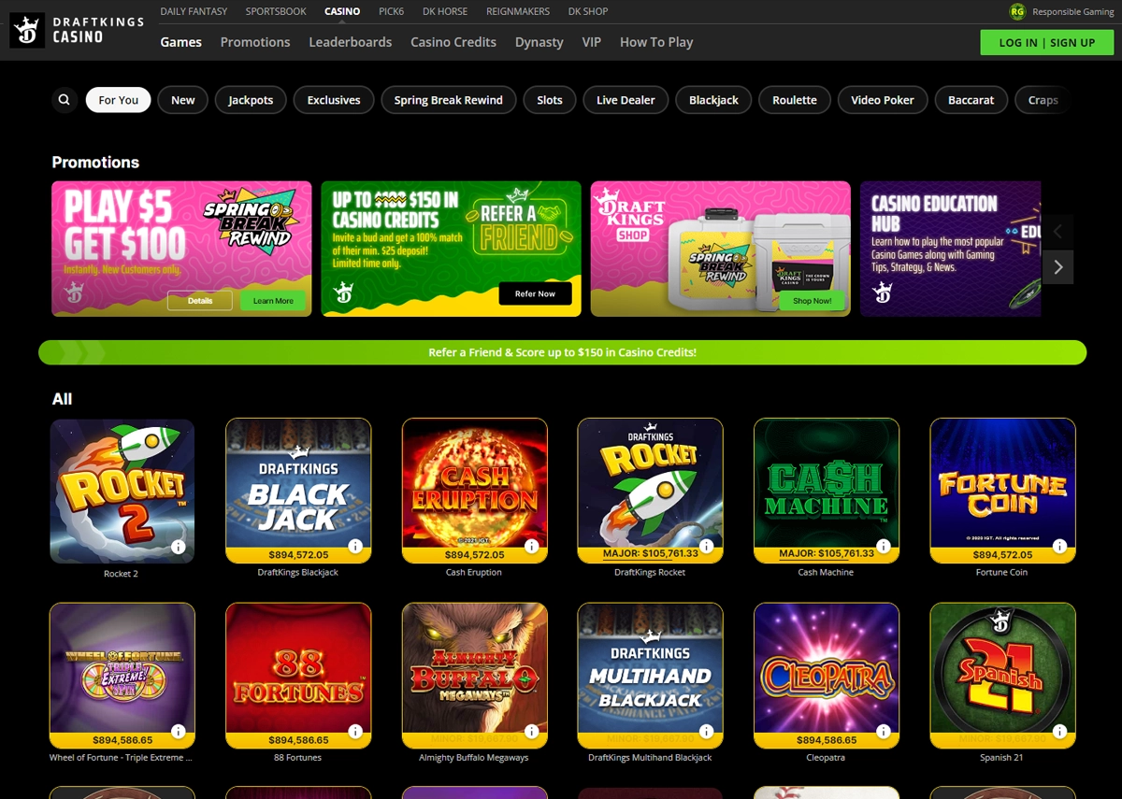The image size is (1122, 799).
Task: Select the Casino product tab
Action: (x=342, y=11)
